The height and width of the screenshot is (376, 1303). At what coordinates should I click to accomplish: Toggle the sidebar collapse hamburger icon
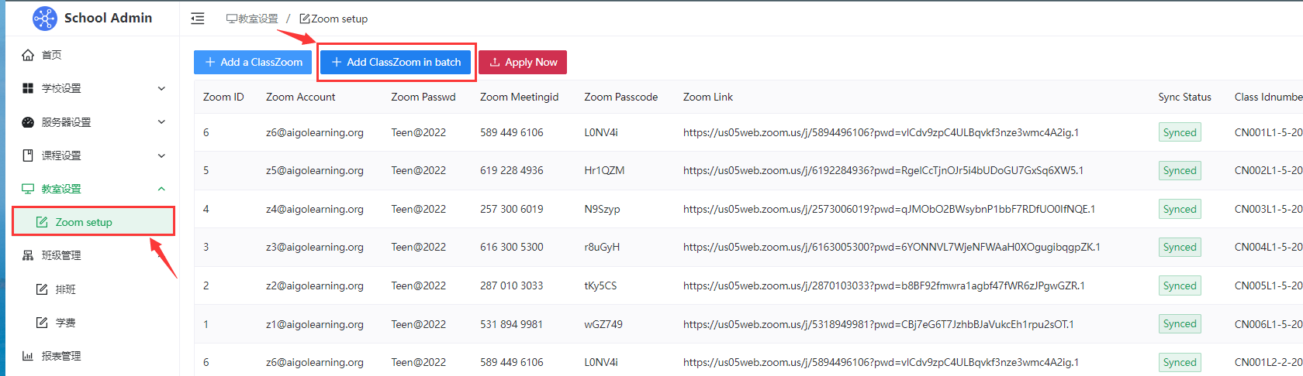click(x=198, y=19)
